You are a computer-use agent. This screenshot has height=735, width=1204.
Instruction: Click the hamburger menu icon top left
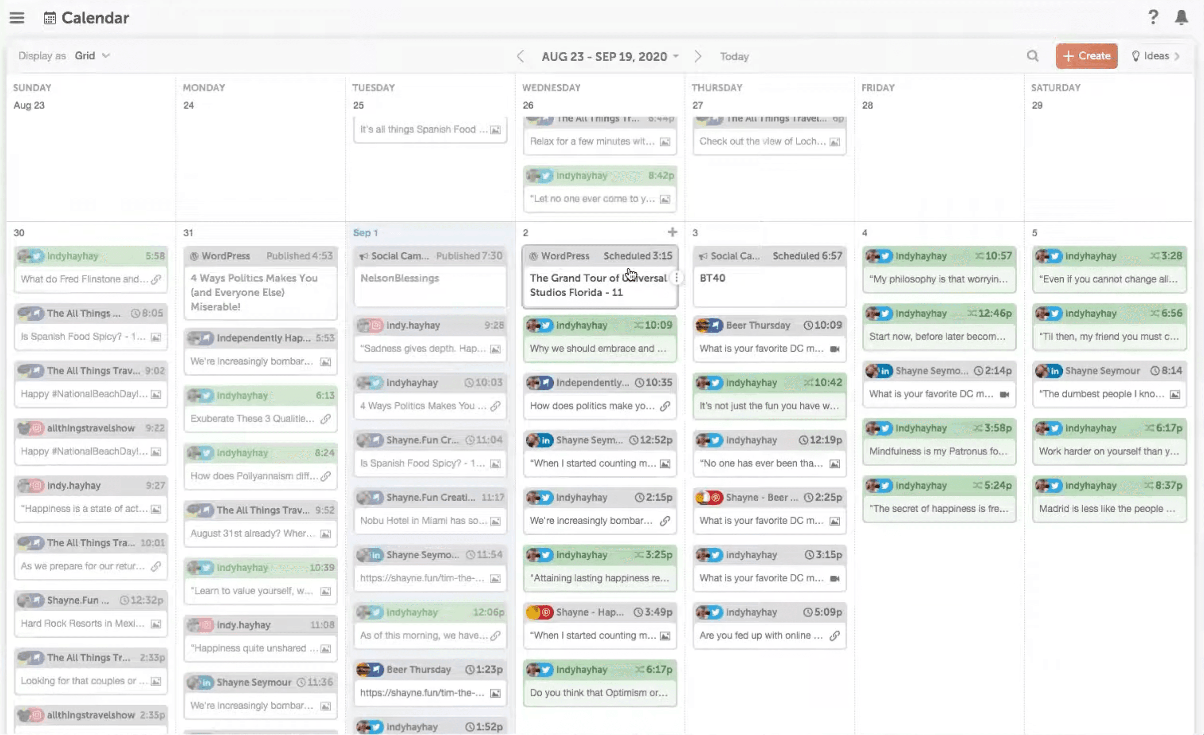click(x=16, y=17)
